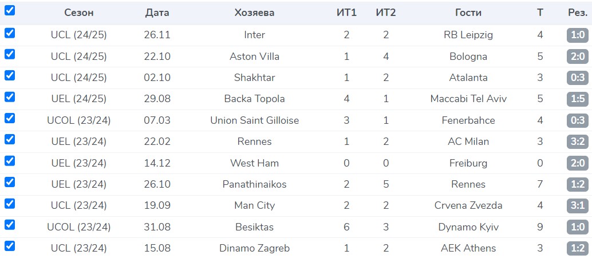Deselect the West Ham vs Freiburg checkbox

pyautogui.click(x=10, y=161)
